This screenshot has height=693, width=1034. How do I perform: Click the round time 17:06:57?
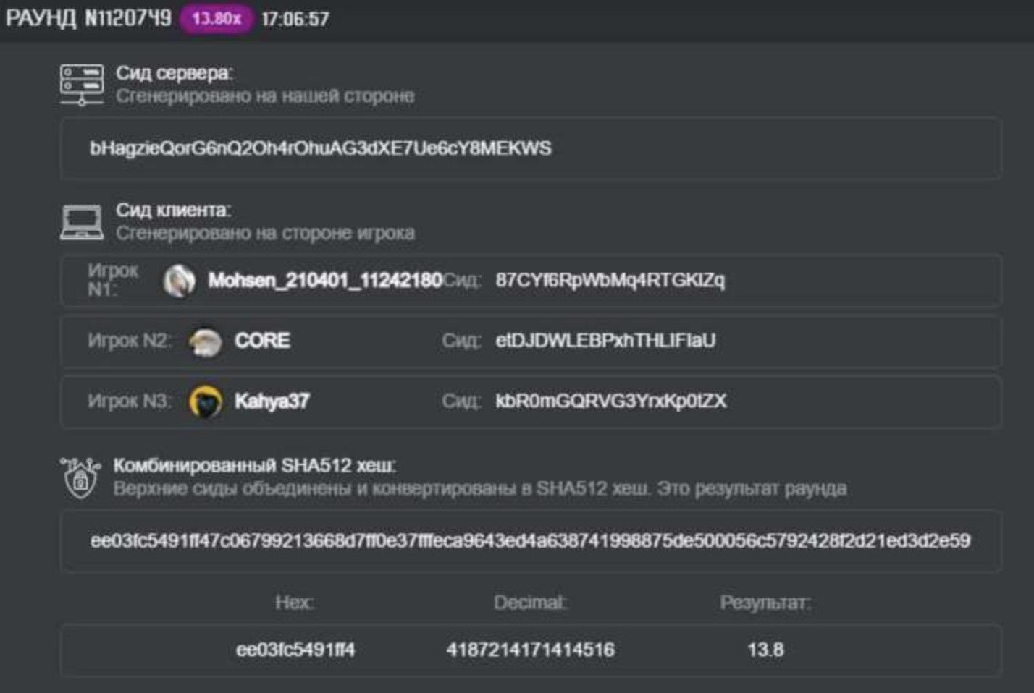[295, 19]
